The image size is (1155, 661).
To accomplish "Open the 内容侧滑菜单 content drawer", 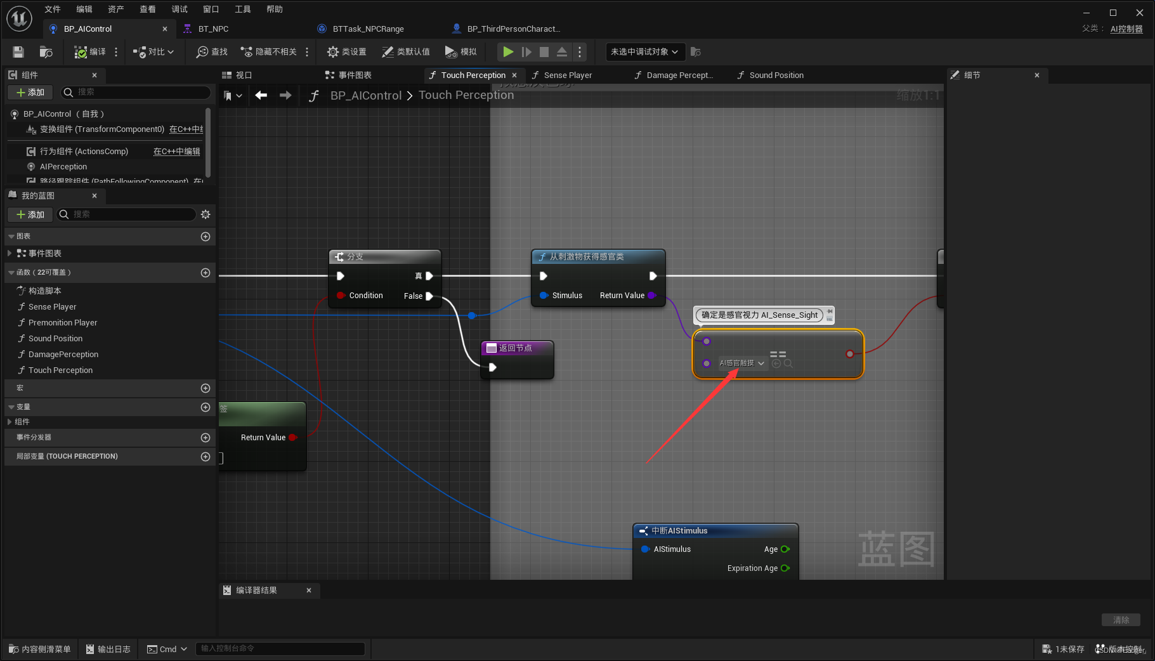I will 39,649.
